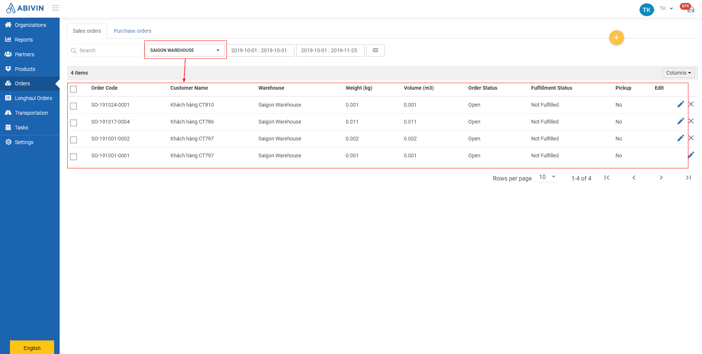Edit order SO-191024-0001 with pencil icon
The width and height of the screenshot is (702, 354).
681,104
